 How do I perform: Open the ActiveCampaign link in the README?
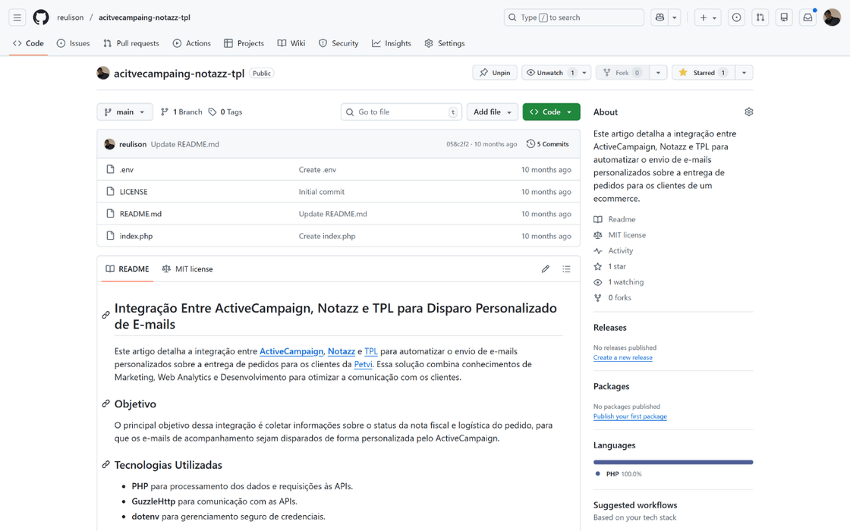coord(291,351)
